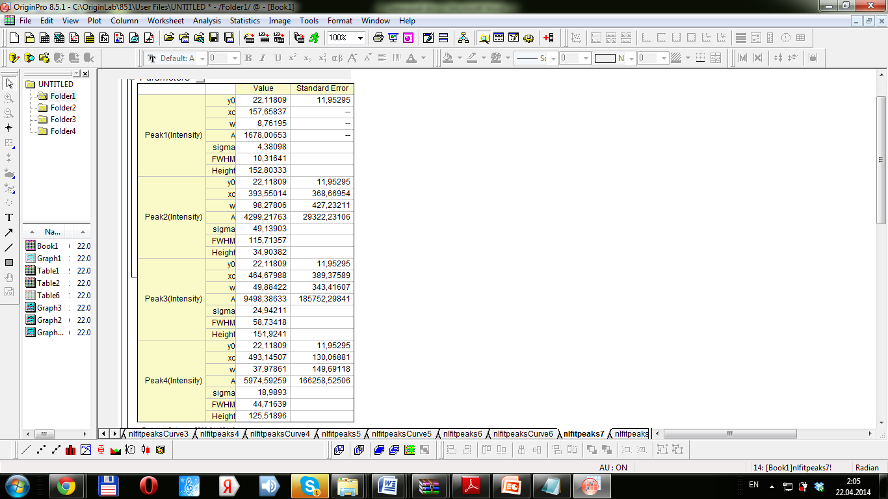Screen dimensions: 888x499
Task: Click the Line plot icon in the bottom toolbar
Action: (27, 449)
